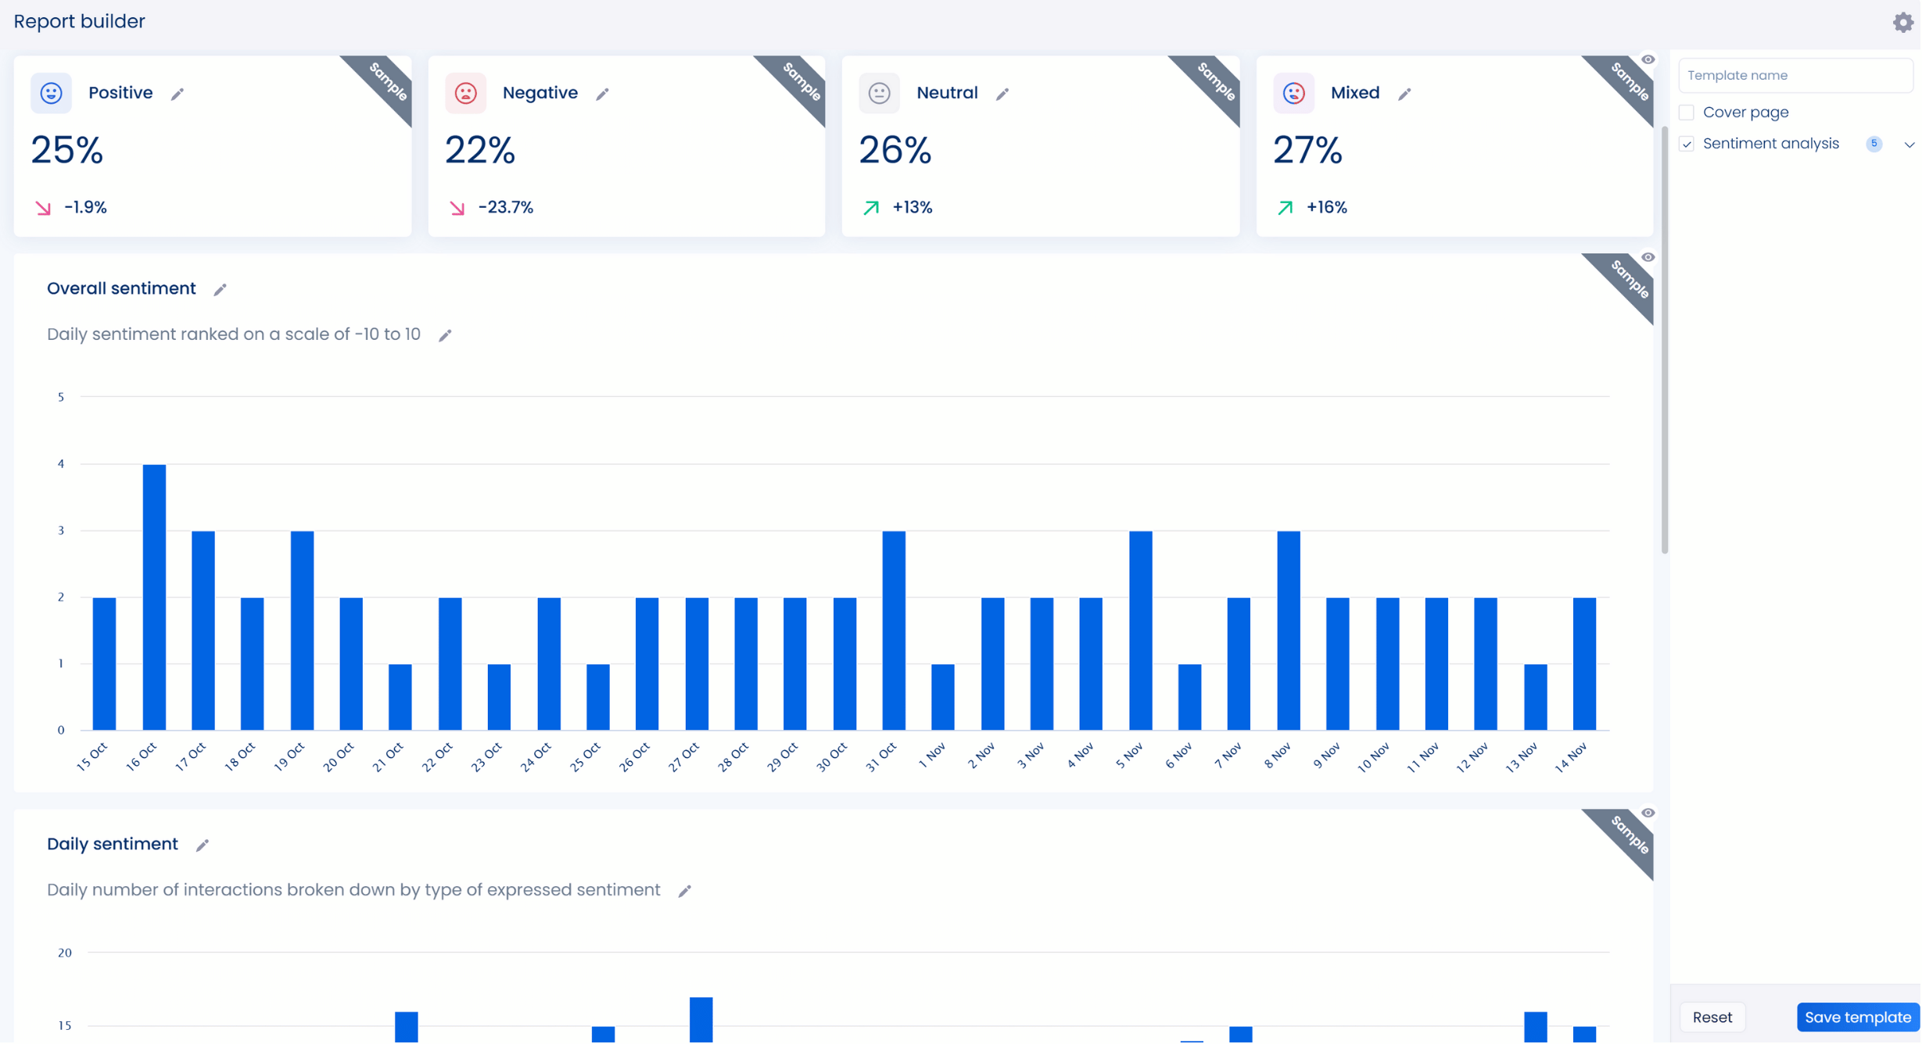Click pencil icon next to Neutral
1922x1044 pixels.
(1002, 95)
